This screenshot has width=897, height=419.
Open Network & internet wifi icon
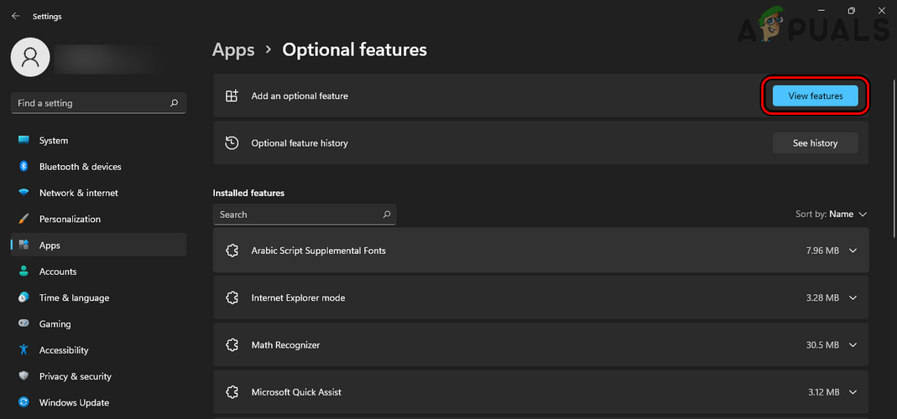pyautogui.click(x=23, y=193)
